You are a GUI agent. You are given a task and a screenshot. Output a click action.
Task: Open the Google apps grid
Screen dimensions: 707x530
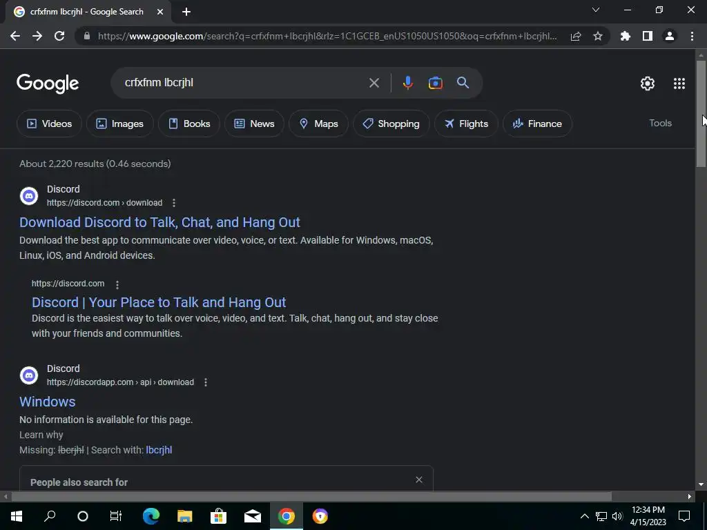679,84
